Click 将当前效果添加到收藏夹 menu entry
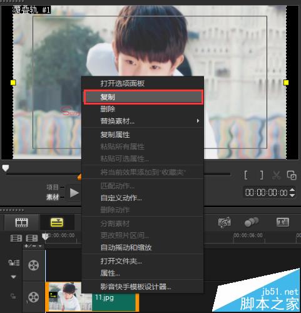 143,172
